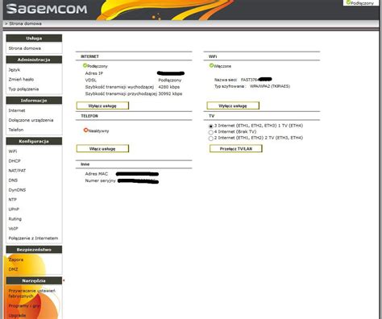Click Wyłącz usługę button under Internet
Viewport: 382px width, 319px height.
point(102,106)
